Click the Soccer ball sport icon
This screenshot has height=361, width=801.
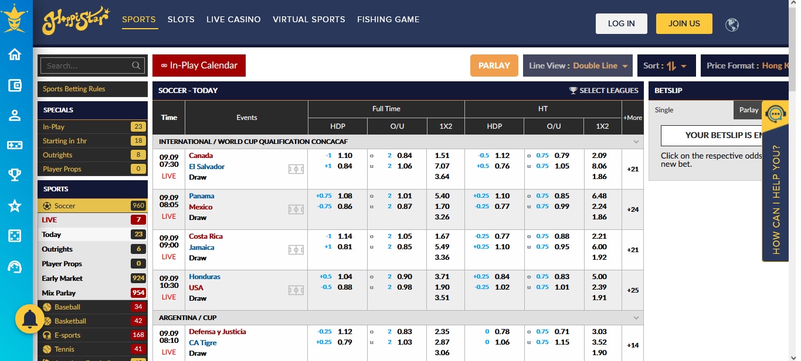click(47, 206)
